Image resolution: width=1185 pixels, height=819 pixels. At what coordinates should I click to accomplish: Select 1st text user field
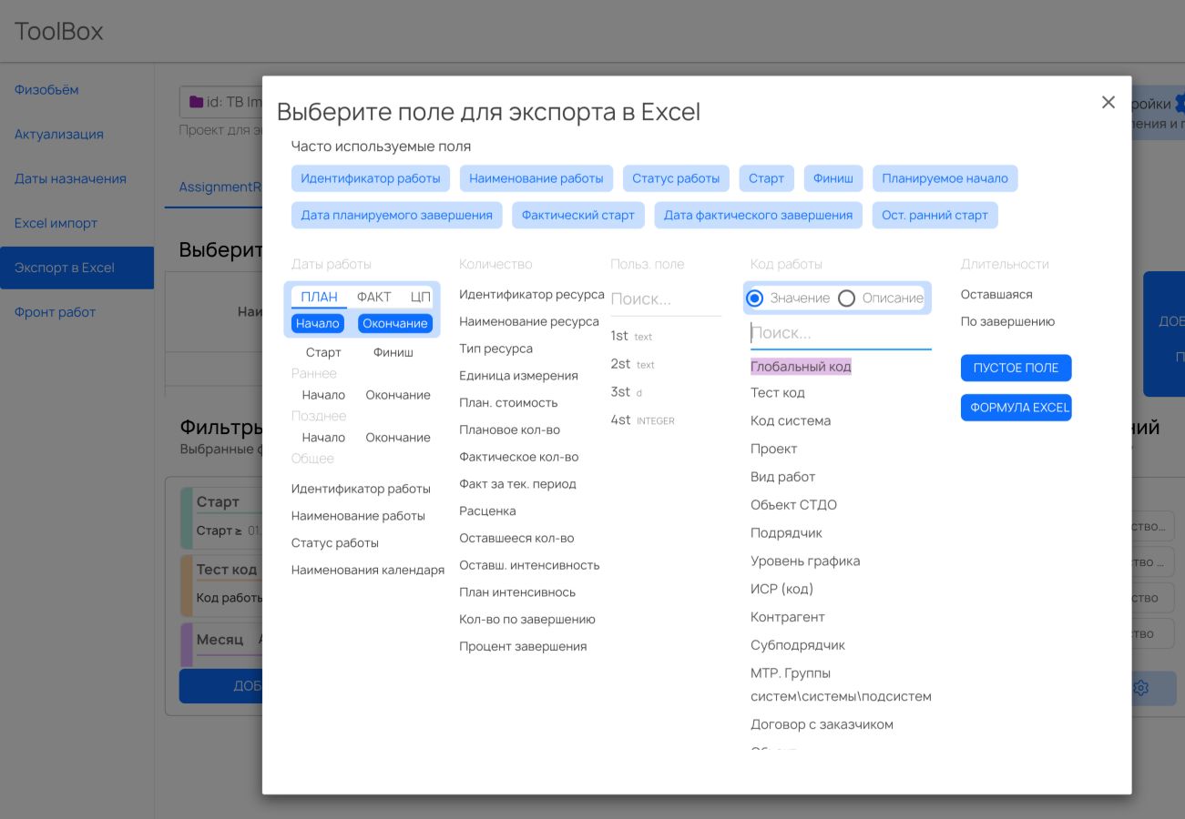point(631,336)
